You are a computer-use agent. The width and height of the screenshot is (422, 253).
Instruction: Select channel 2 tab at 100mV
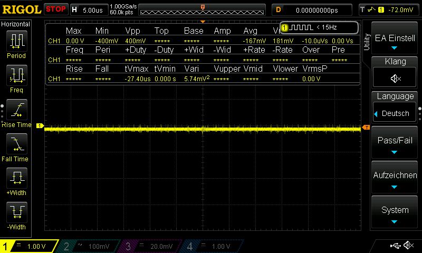[89, 246]
